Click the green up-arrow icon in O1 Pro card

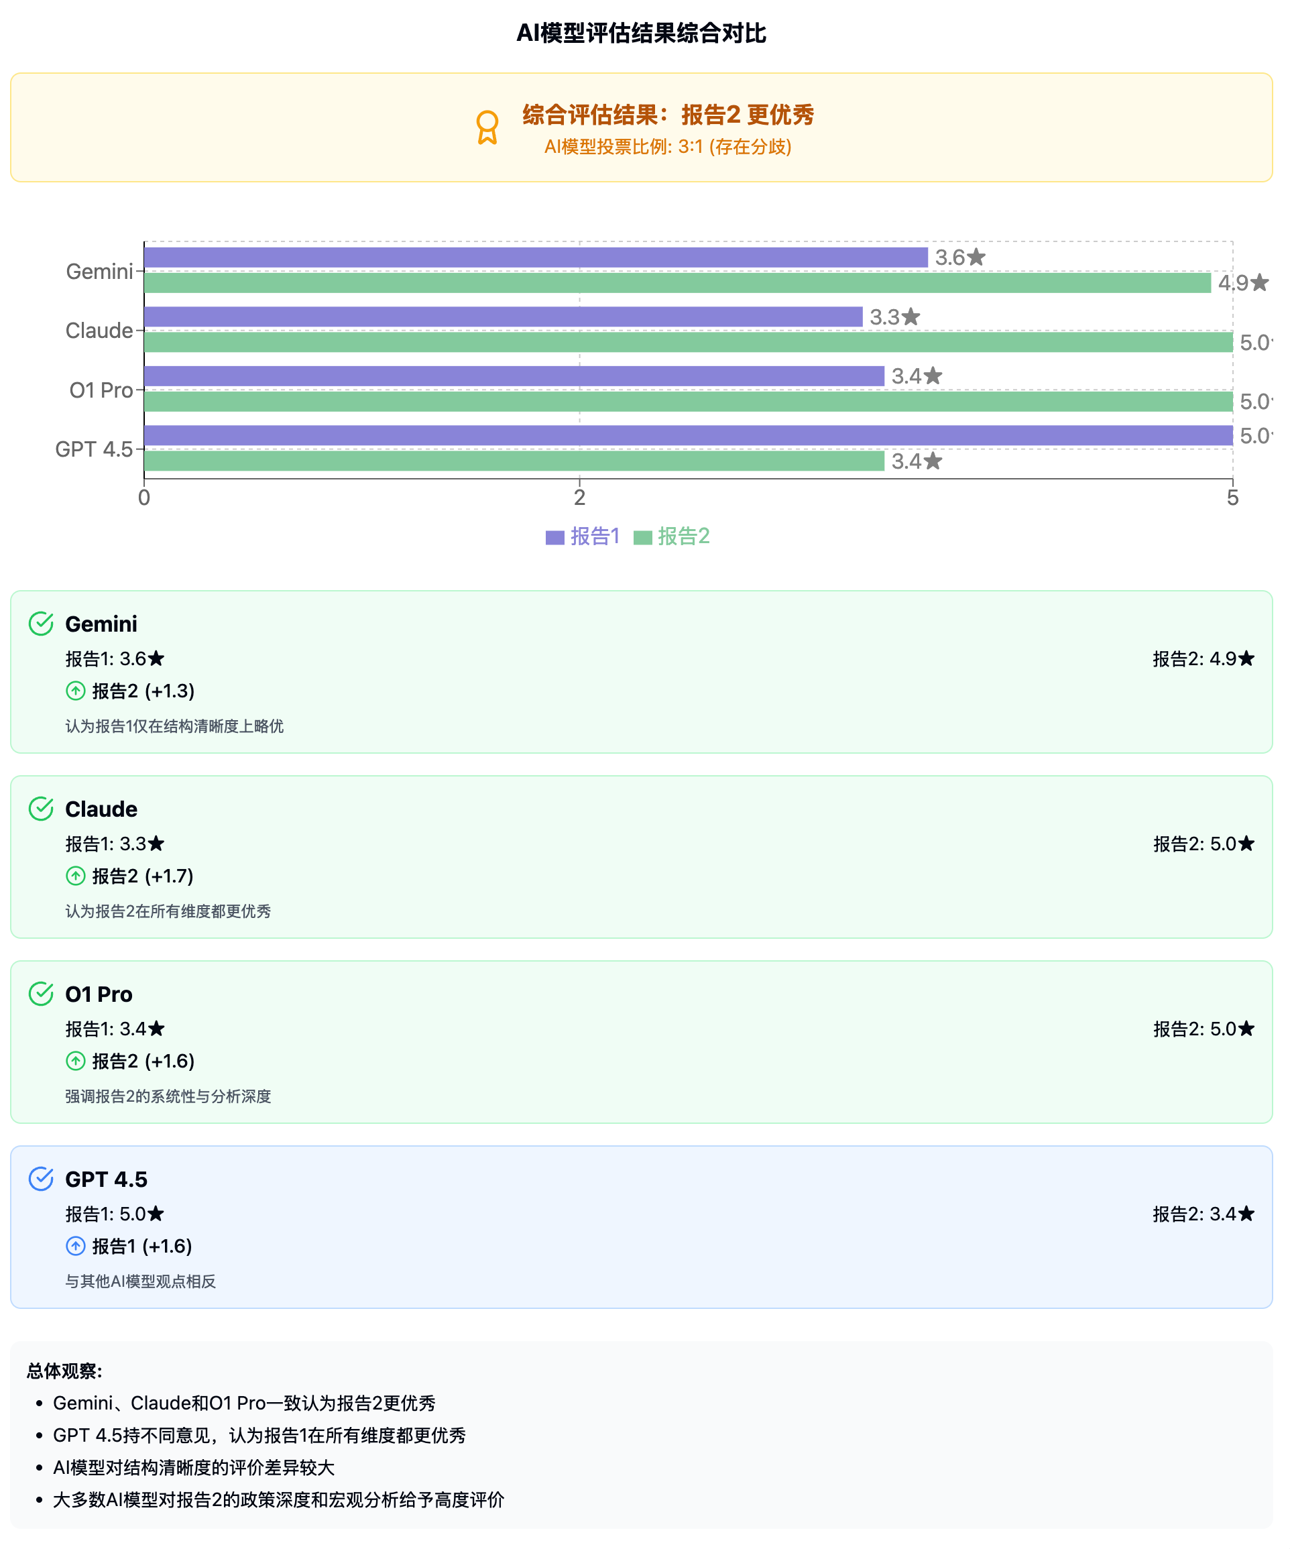pyautogui.click(x=76, y=1062)
